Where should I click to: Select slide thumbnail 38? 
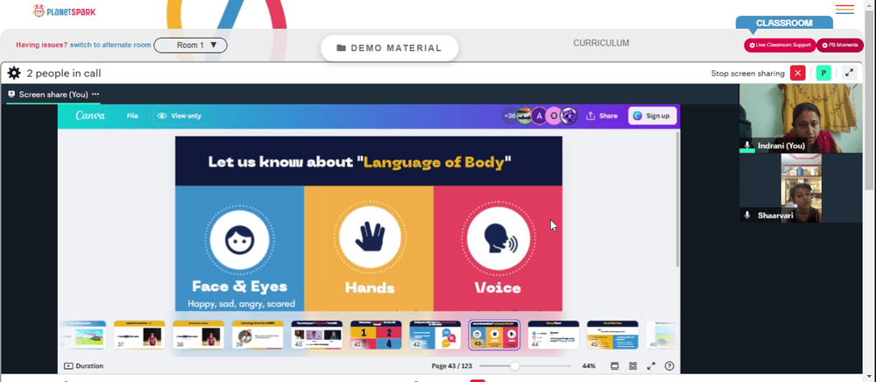(198, 335)
